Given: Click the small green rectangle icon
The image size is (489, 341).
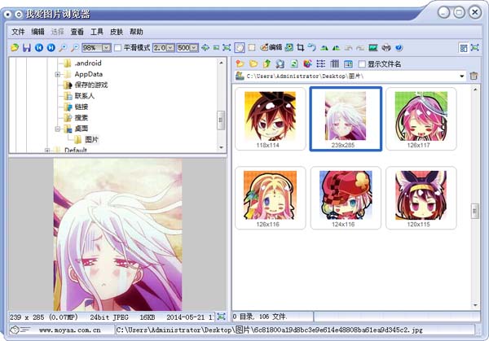Looking at the screenshot, I should pos(216,48).
